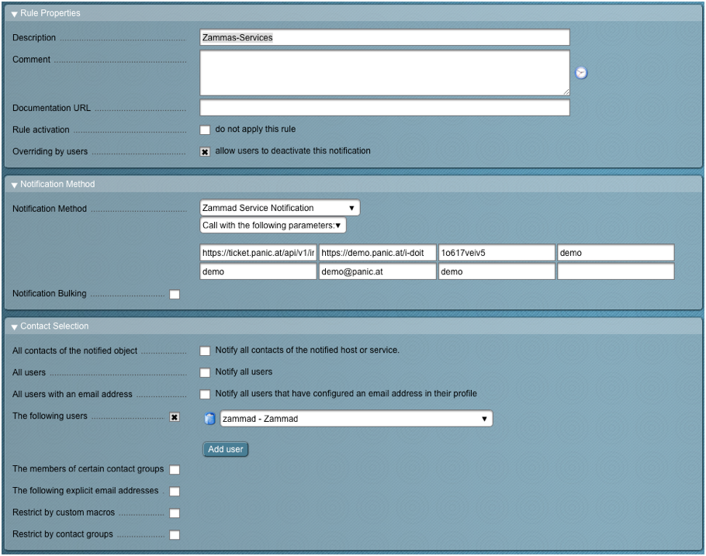Image resolution: width=706 pixels, height=556 pixels.
Task: Click the 'Overriding by users' label
Action: (50, 152)
